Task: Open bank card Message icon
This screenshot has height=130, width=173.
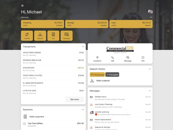Action: point(128,57)
